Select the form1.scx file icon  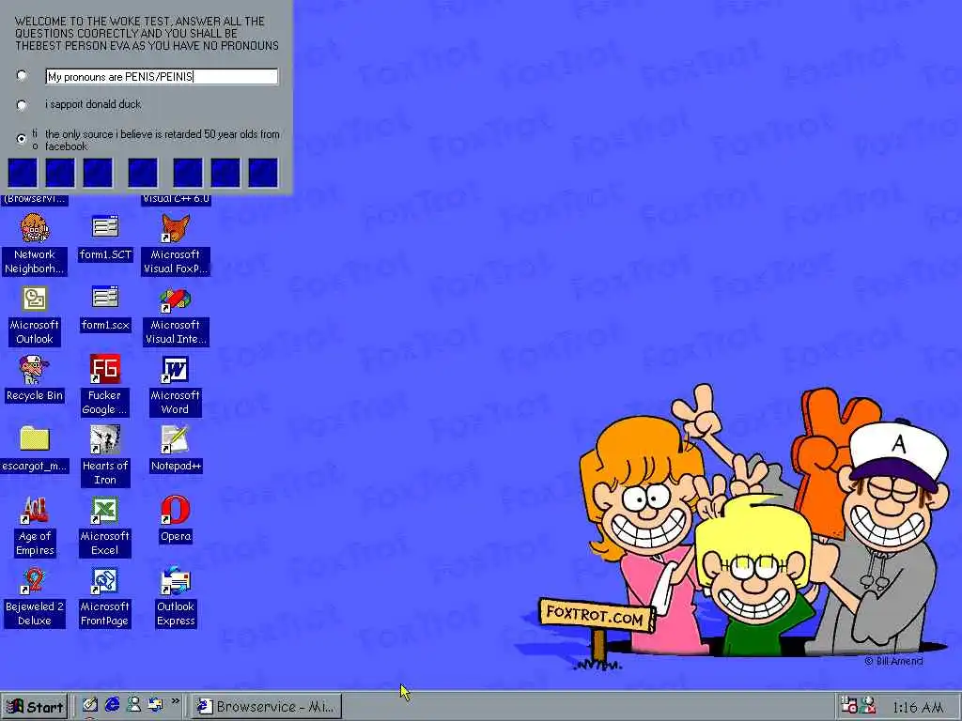coord(105,308)
